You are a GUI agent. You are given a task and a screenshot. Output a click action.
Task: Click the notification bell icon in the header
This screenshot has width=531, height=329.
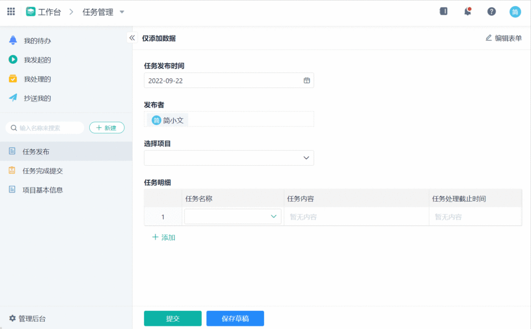(x=467, y=11)
